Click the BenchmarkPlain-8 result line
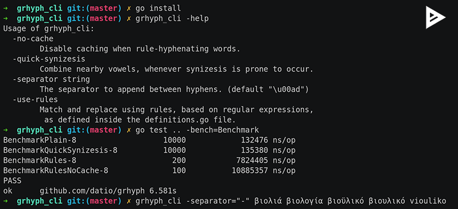 pos(149,140)
